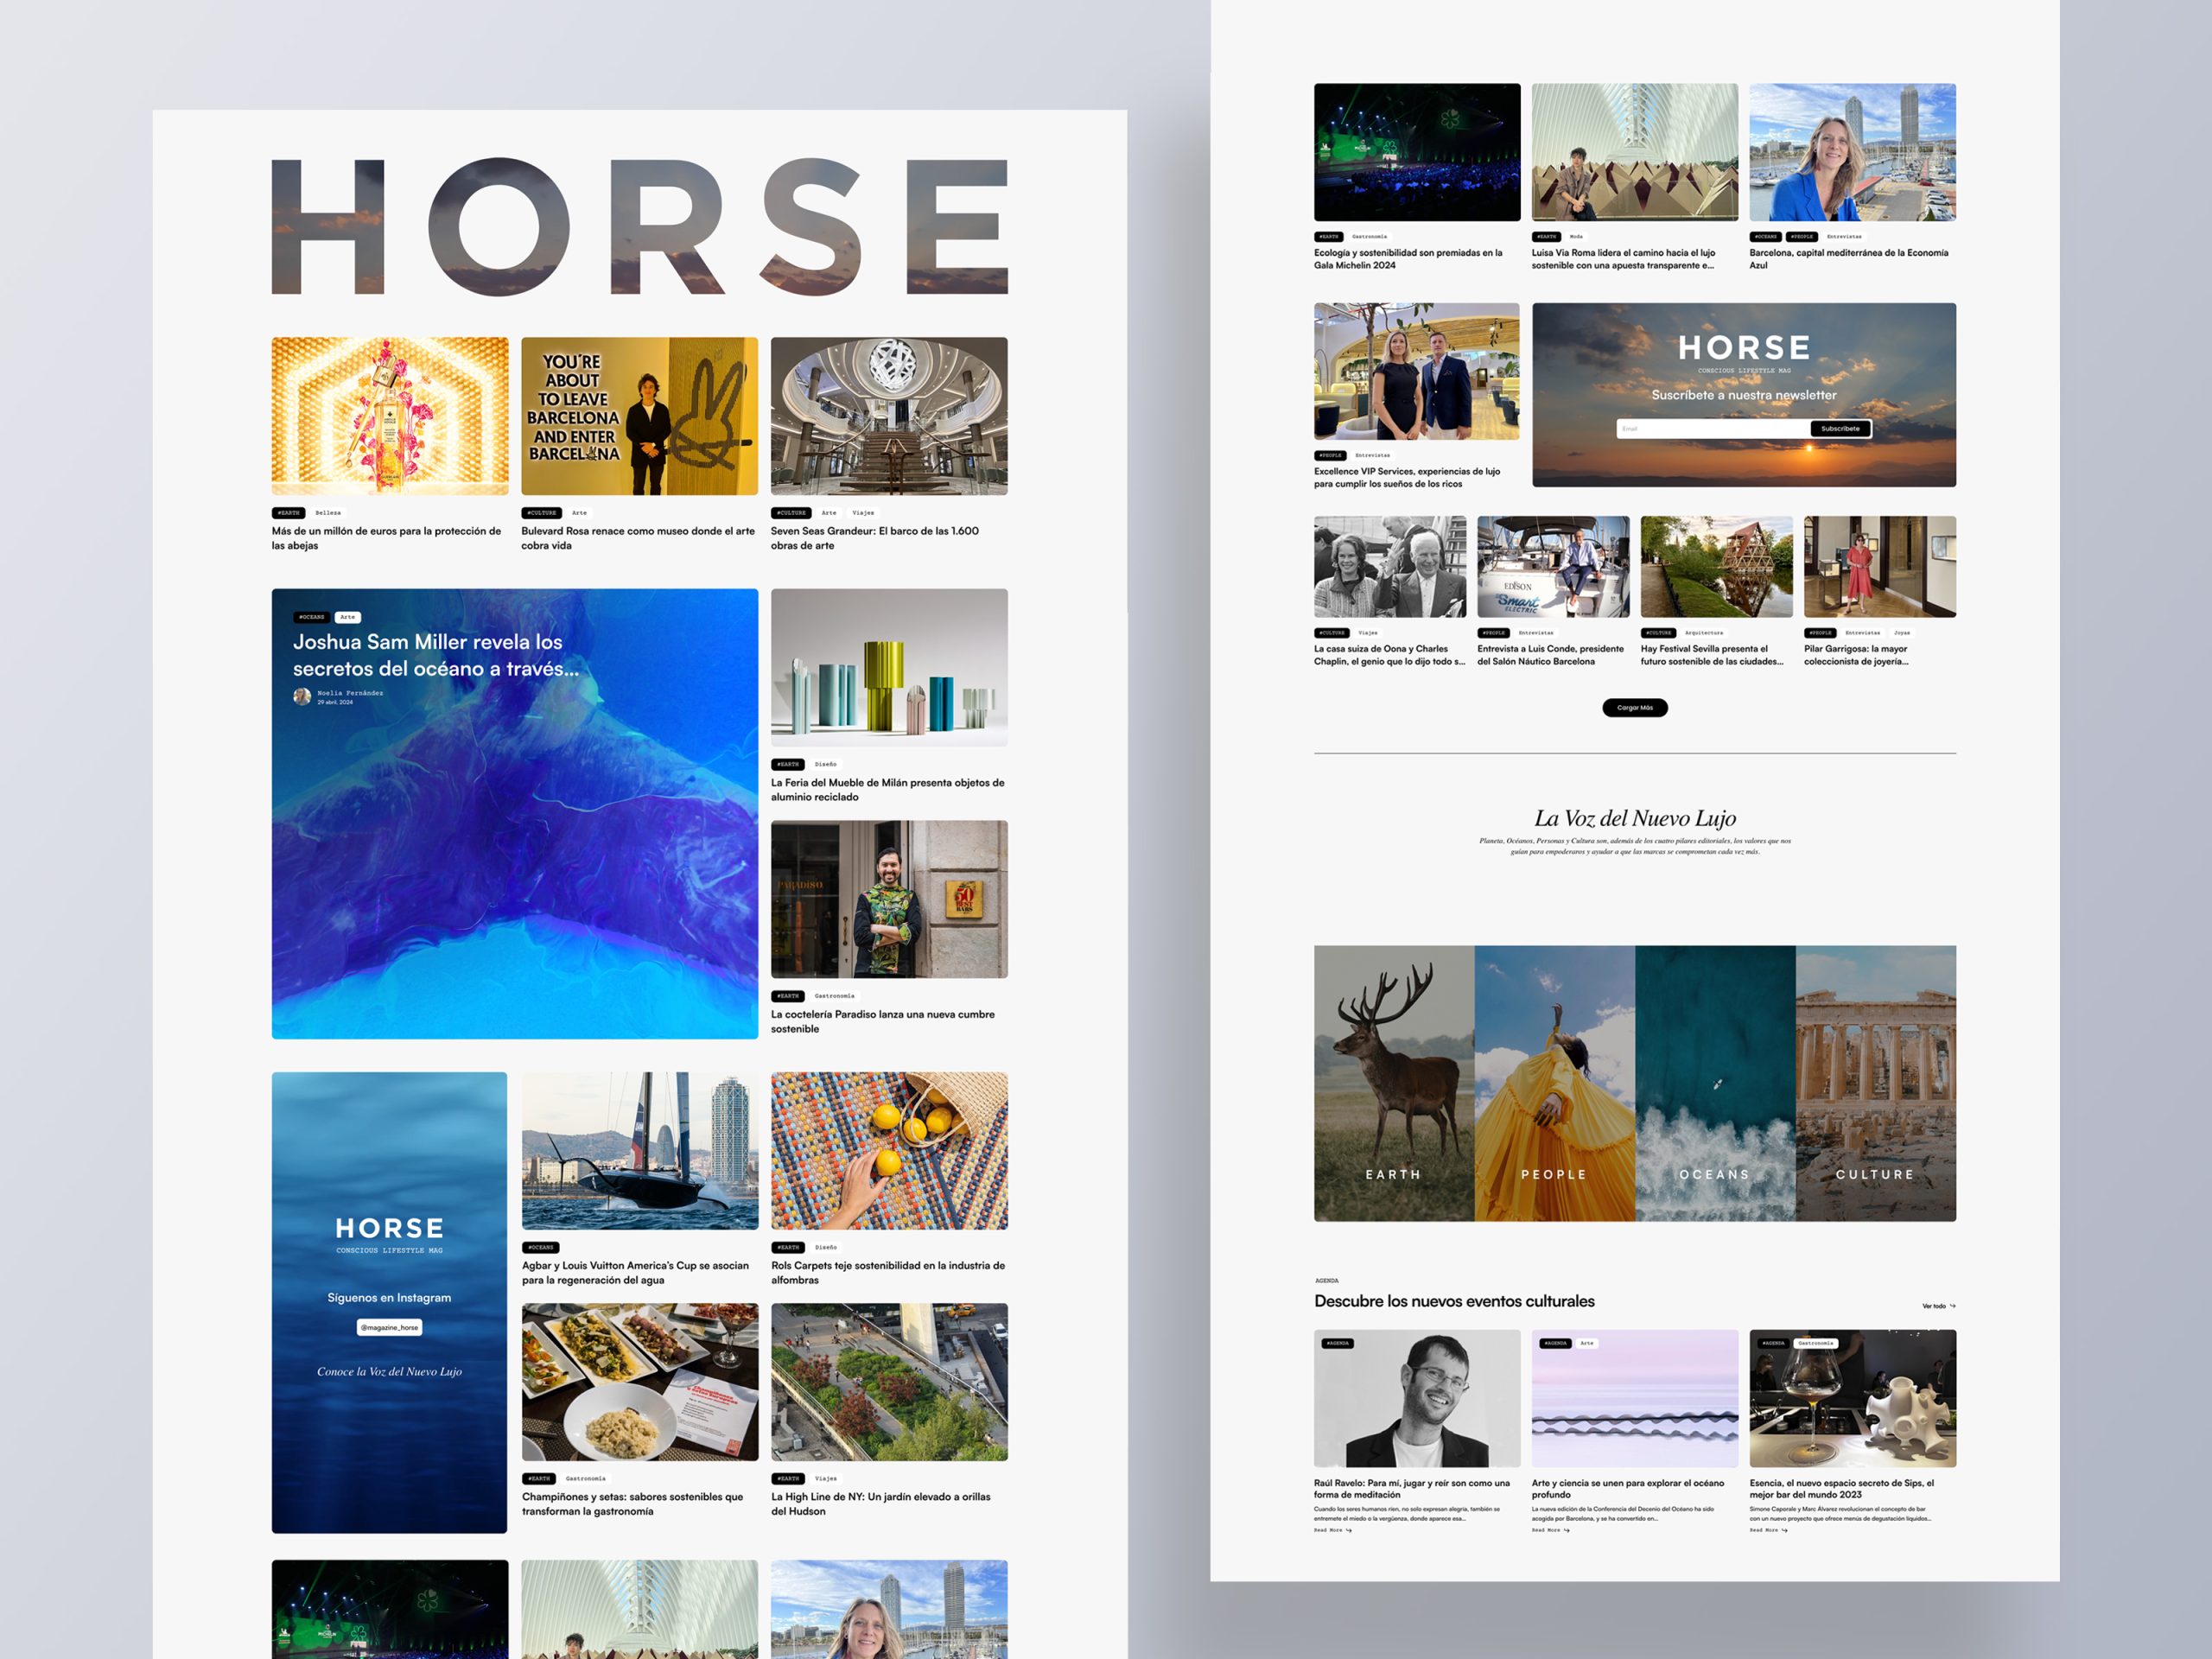Open 'Pilar Garrigosa: la mayor coleccionista' title
The height and width of the screenshot is (1659, 2212).
click(1856, 655)
